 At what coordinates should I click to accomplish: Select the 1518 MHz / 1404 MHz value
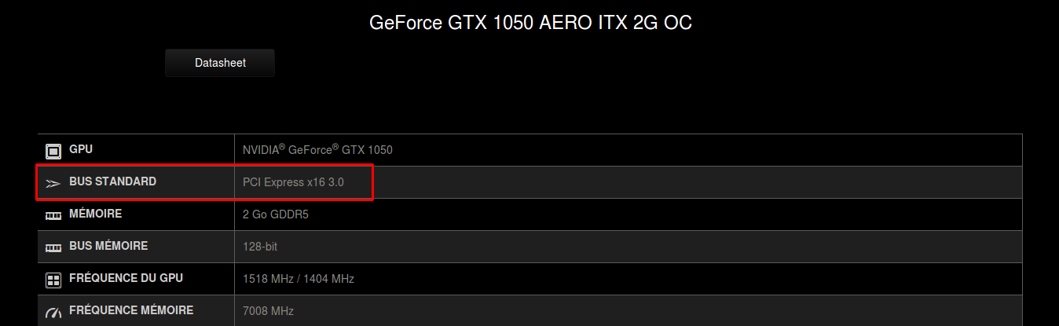[299, 279]
